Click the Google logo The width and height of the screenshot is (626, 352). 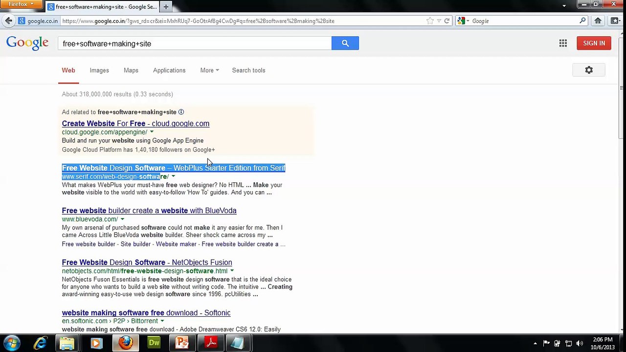pos(27,43)
